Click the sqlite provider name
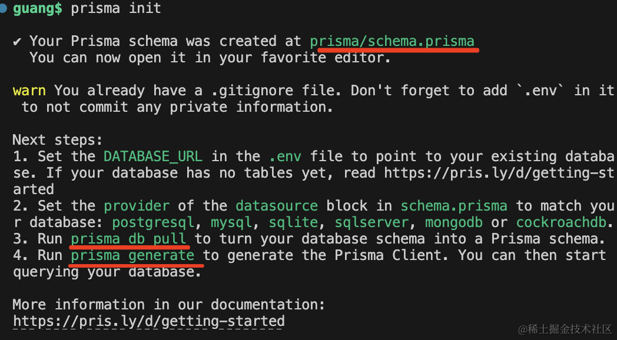617x340 pixels. tap(293, 222)
